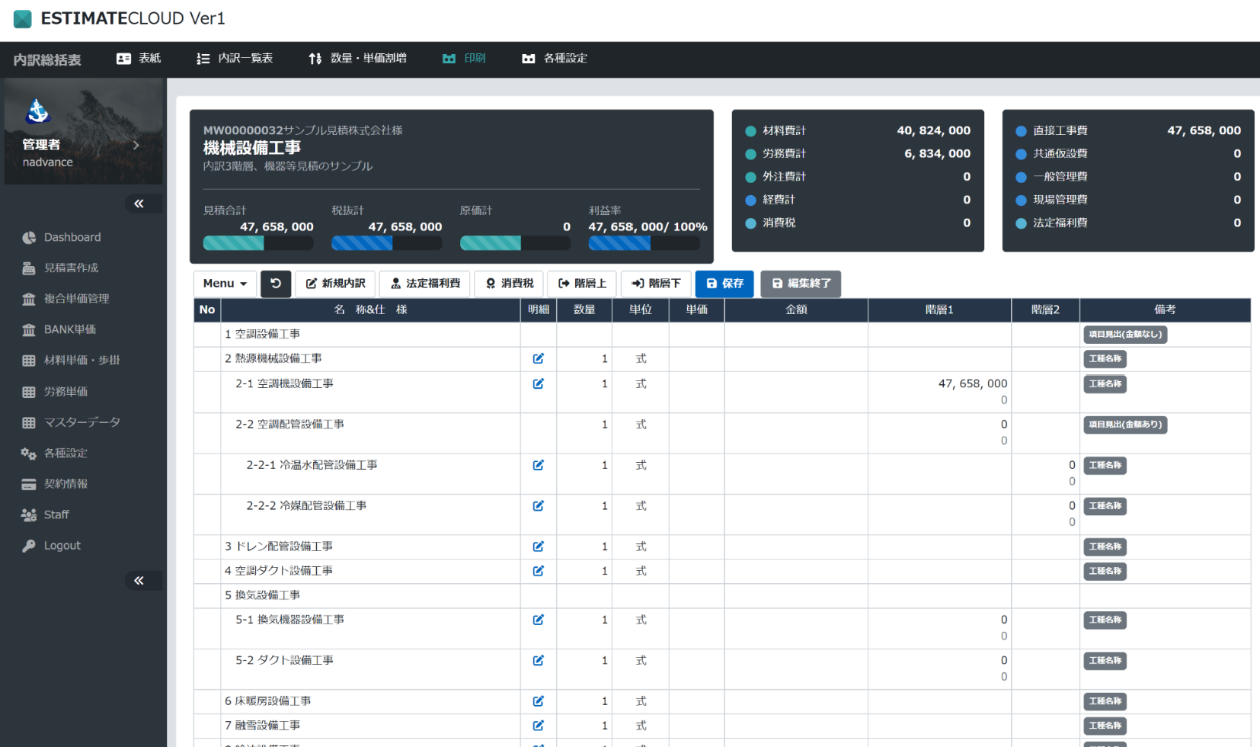This screenshot has height=747, width=1260.
Task: Click 工種名称 badge on 熱源機械設備工事 row
Action: (x=1105, y=359)
